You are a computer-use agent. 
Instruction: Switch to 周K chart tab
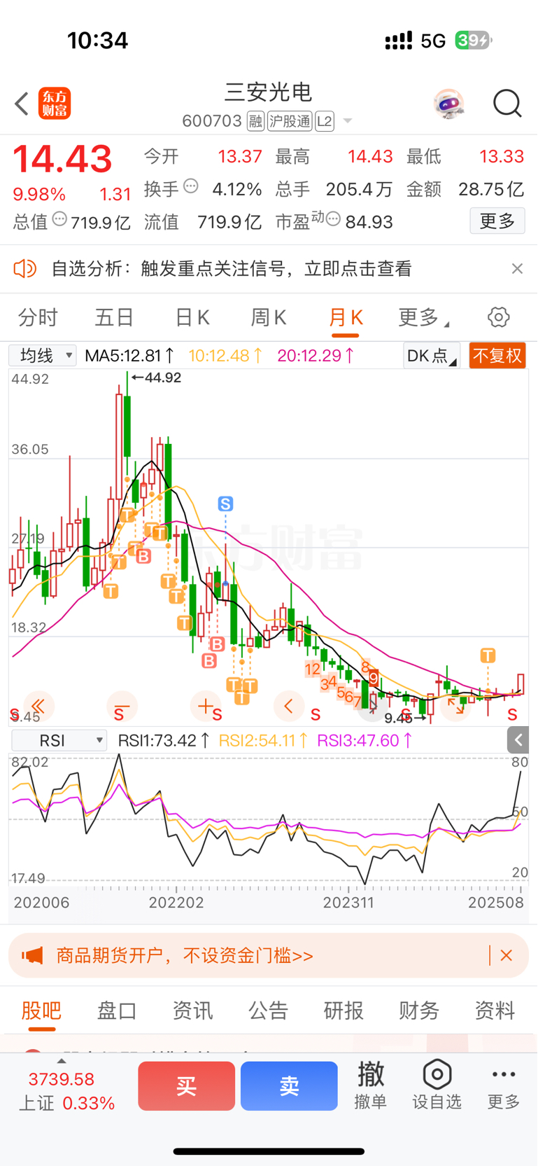(269, 317)
